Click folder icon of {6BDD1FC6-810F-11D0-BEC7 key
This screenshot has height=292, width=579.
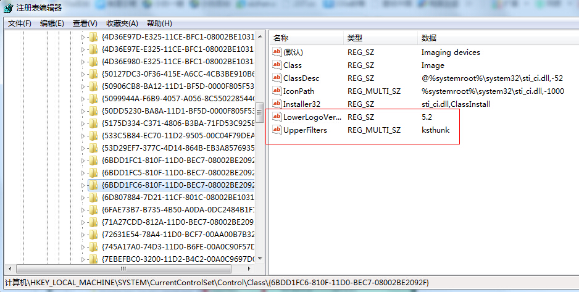[94, 185]
